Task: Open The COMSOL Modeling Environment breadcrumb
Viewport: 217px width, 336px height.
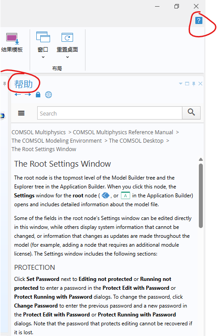Action: click(57, 141)
